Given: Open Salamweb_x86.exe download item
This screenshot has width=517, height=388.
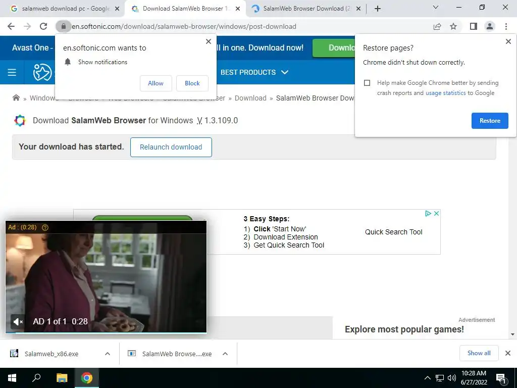Looking at the screenshot, I should [51, 354].
